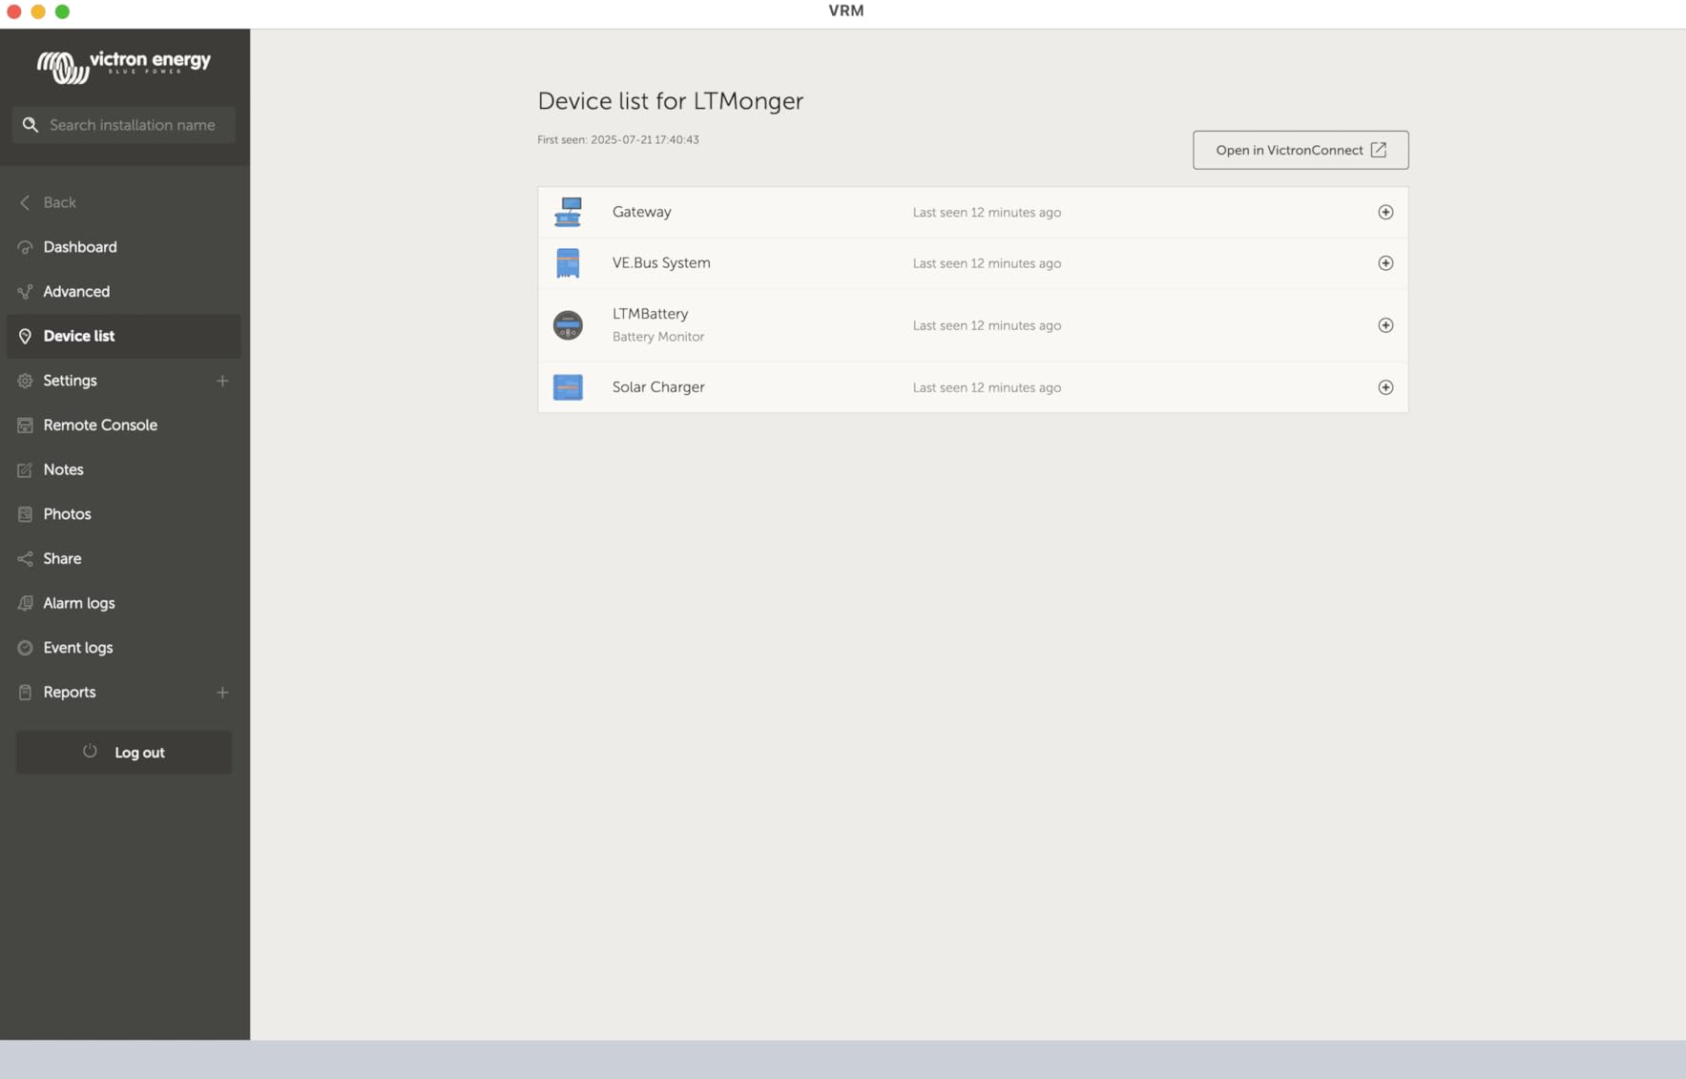
Task: Click the Log out power icon
Action: pyautogui.click(x=90, y=751)
